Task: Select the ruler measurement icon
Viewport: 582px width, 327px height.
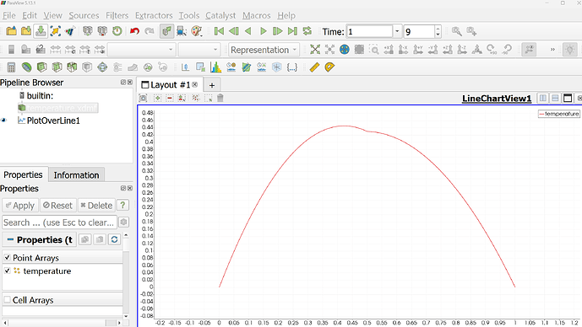Action: coord(314,67)
